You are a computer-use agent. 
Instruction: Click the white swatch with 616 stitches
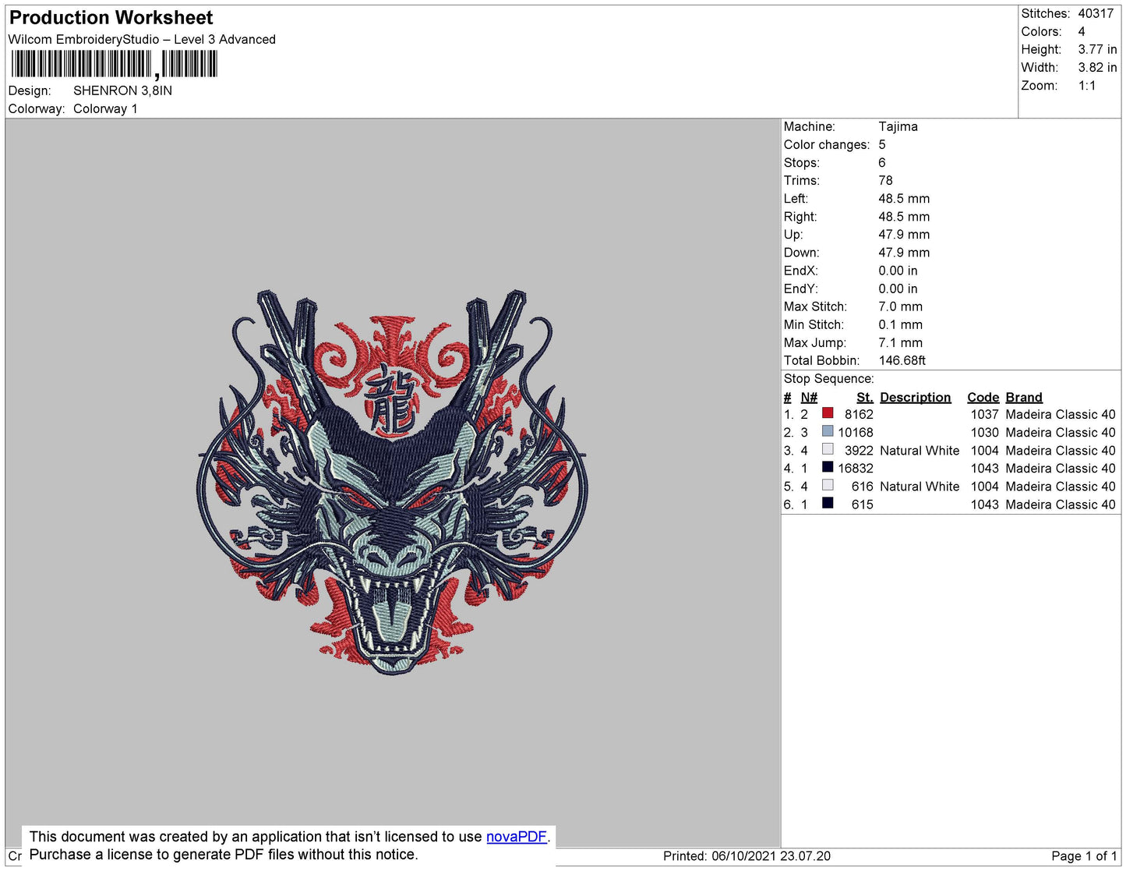pyautogui.click(x=828, y=485)
